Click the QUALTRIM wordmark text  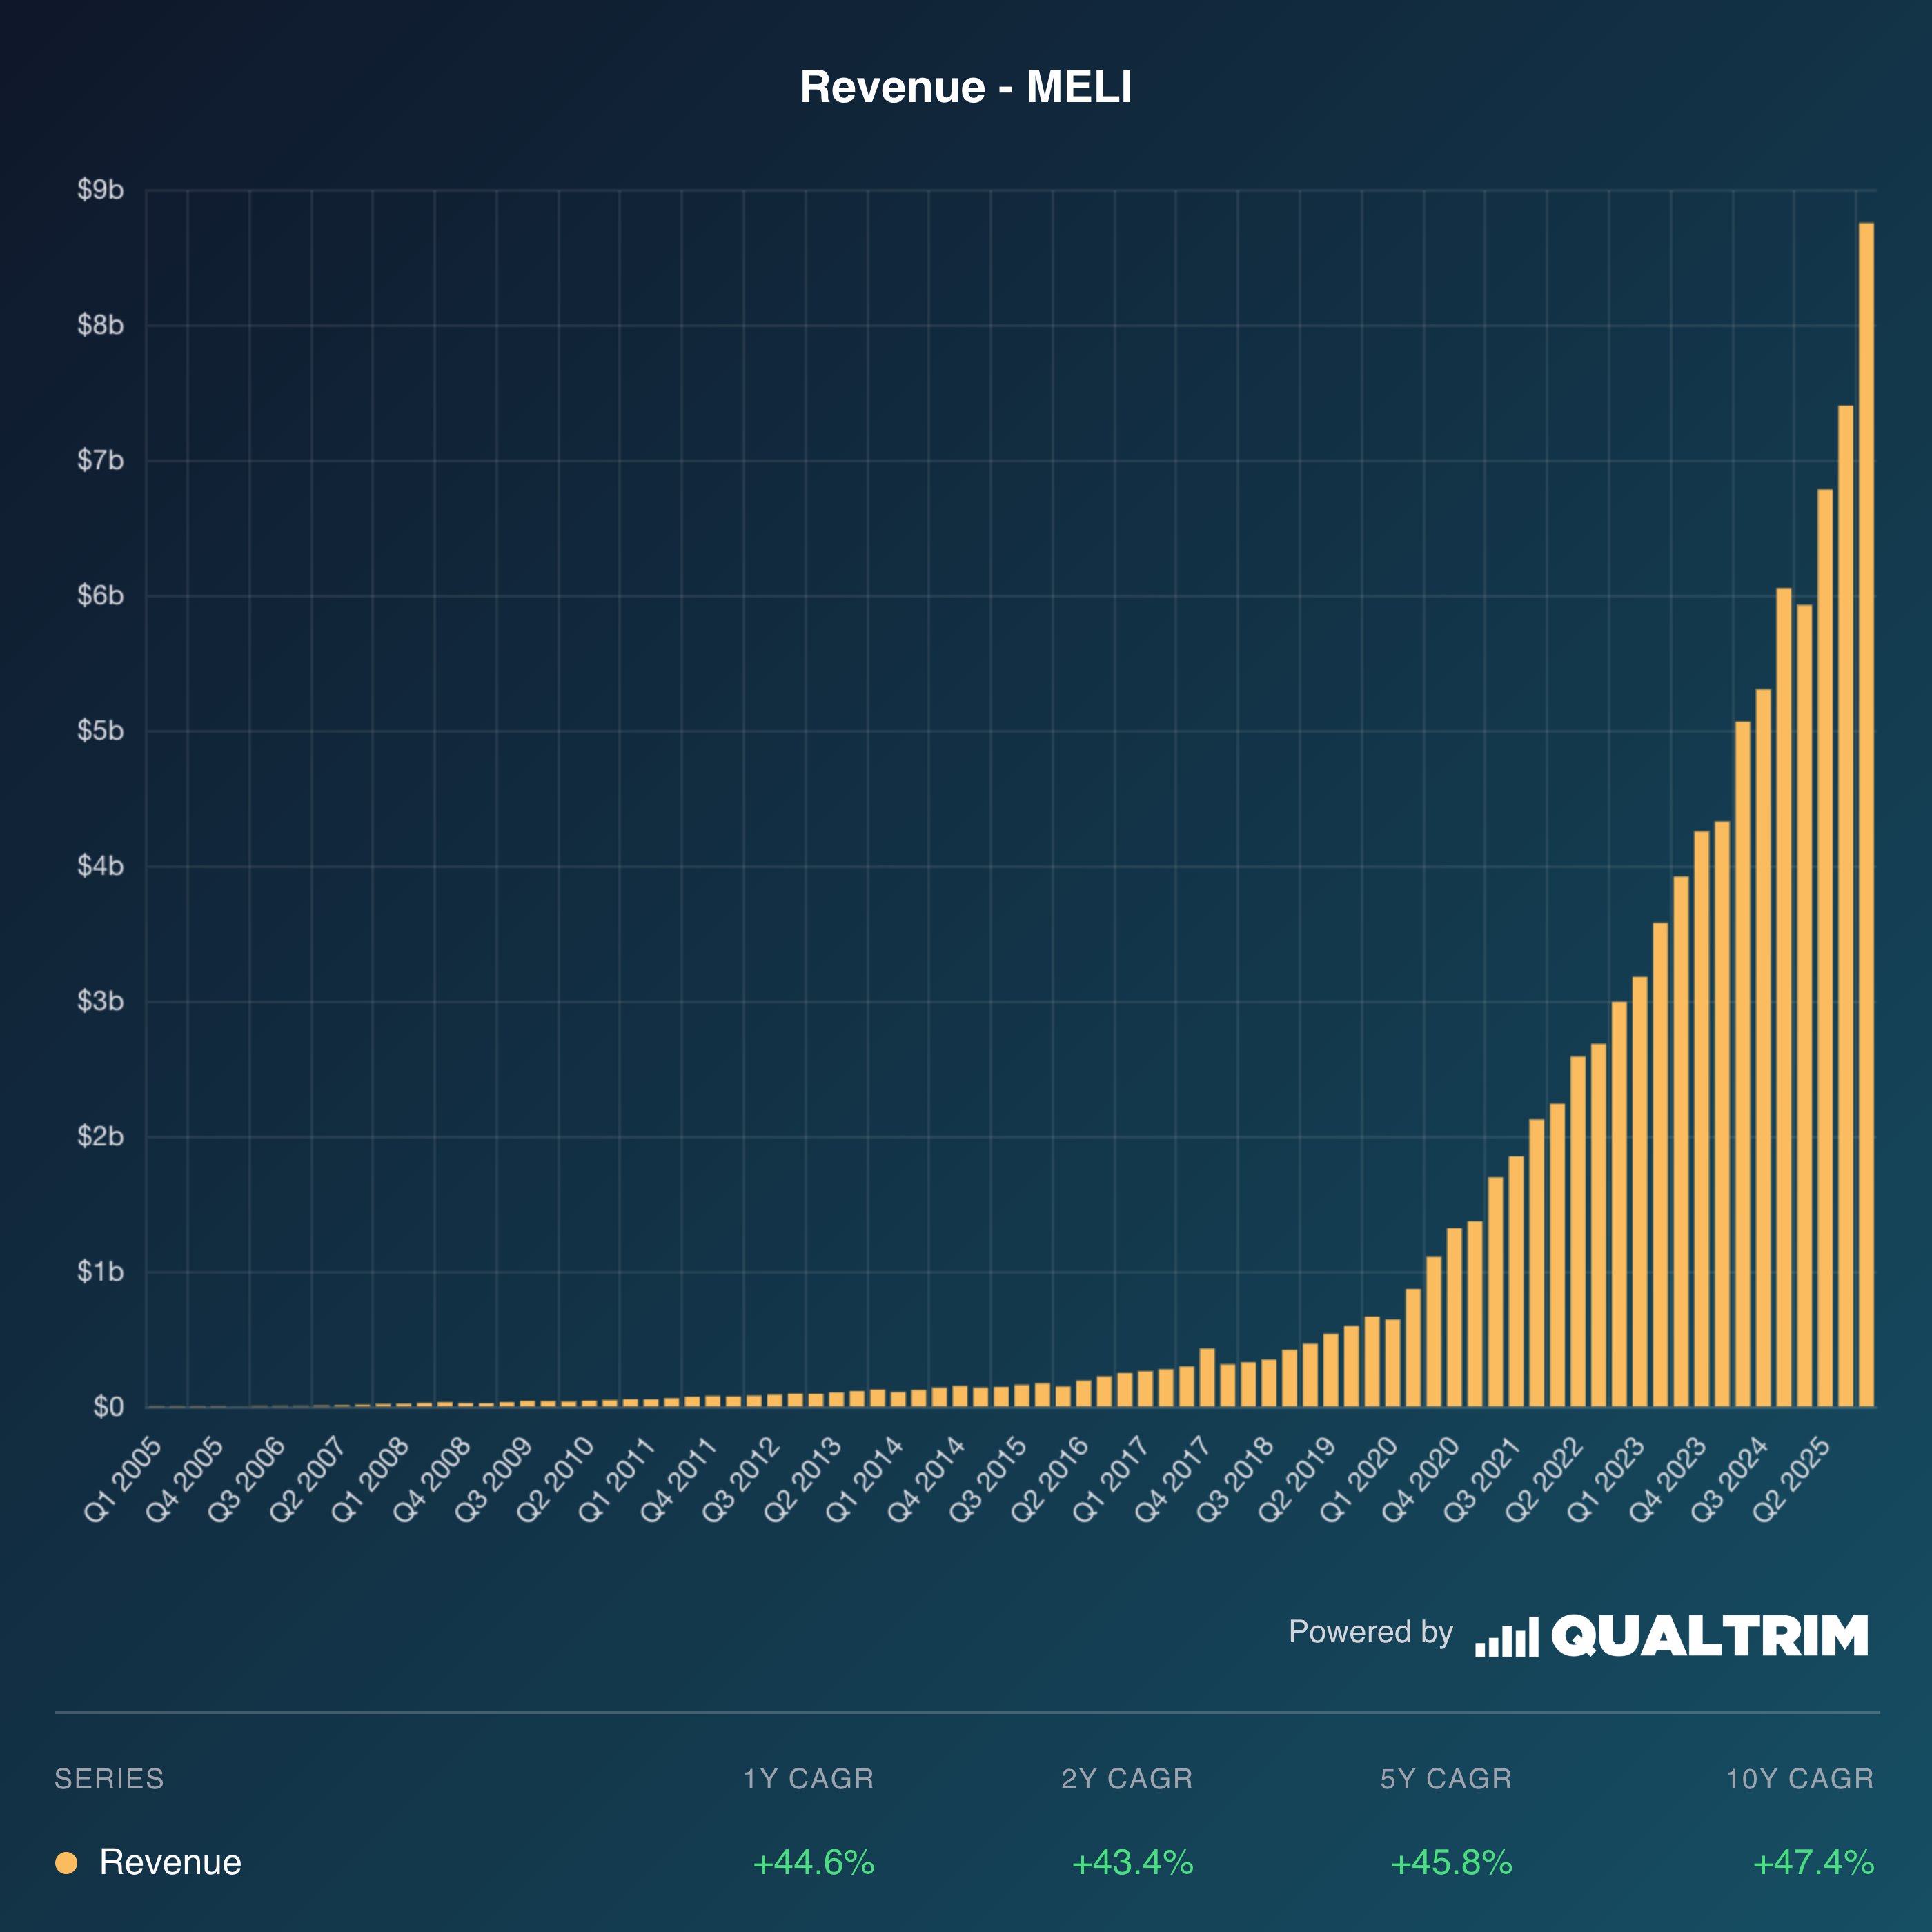pyautogui.click(x=1709, y=1636)
